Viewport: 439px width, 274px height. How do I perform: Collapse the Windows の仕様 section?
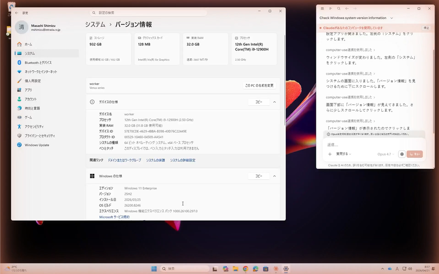(x=274, y=176)
